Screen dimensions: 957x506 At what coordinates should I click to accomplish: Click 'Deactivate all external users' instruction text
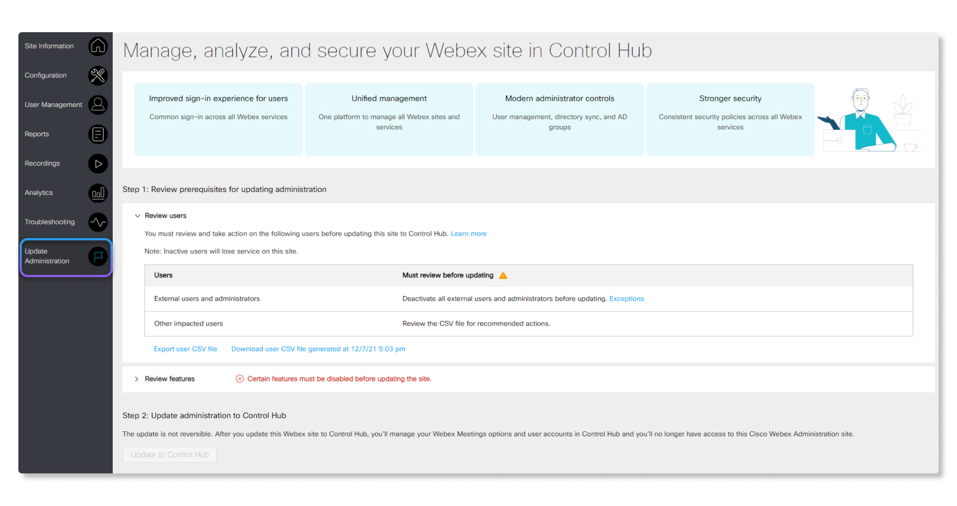point(504,299)
